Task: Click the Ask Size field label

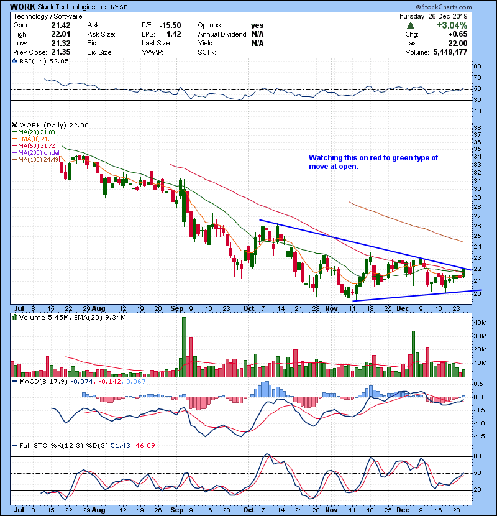Action: (101, 34)
